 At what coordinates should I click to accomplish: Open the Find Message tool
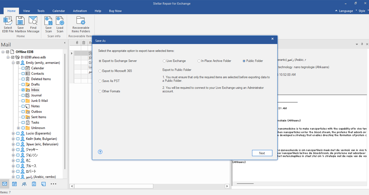(33, 25)
